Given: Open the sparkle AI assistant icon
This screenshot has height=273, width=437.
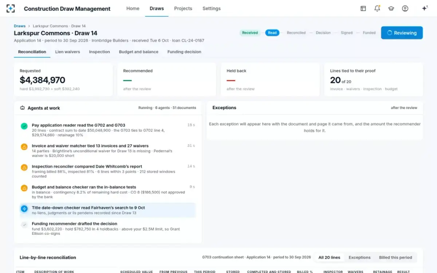Looking at the screenshot, I should [425, 8].
